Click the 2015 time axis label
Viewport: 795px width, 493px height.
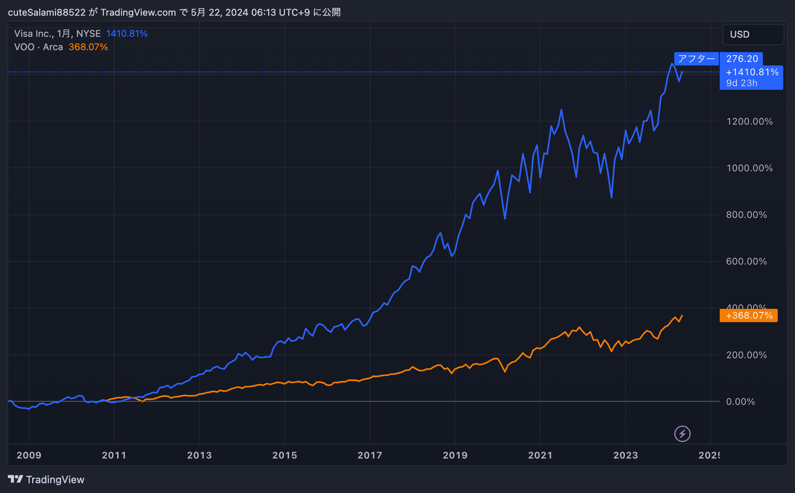coord(285,455)
